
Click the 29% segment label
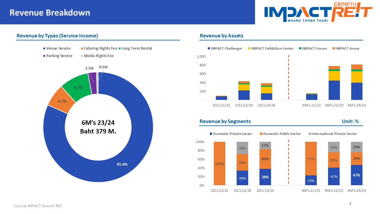[357, 159]
